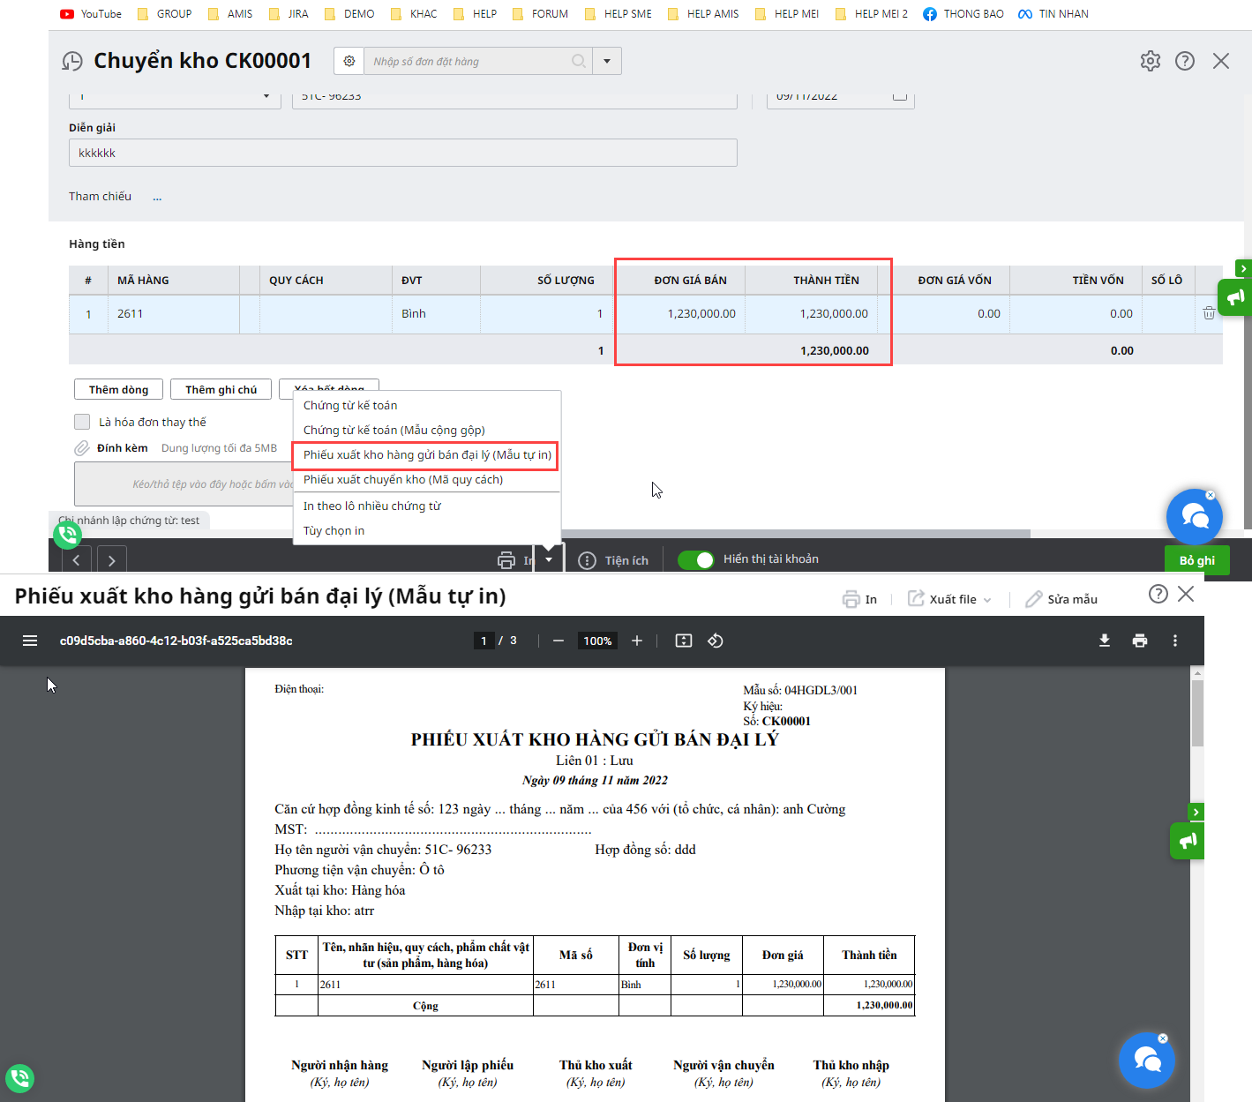This screenshot has height=1102, width=1252.
Task: Click Tham chiếu ellipsis link
Action: click(x=157, y=197)
